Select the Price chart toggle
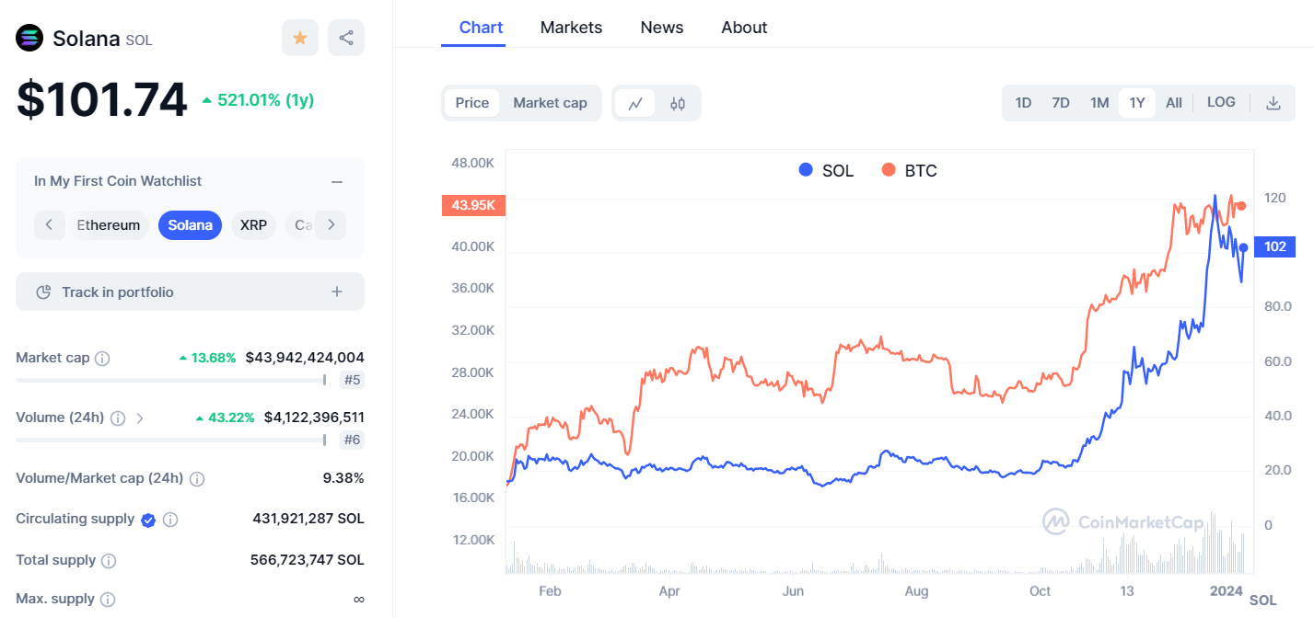This screenshot has height=618, width=1314. click(472, 103)
